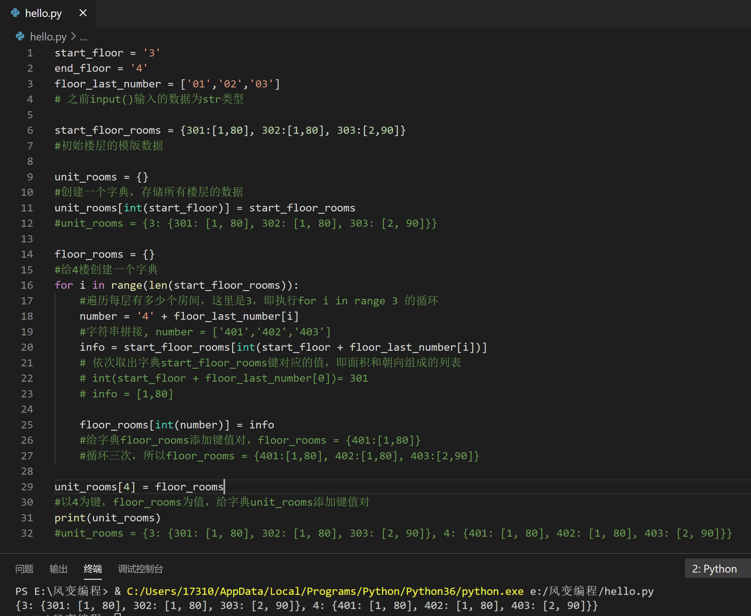Click the terminal output dictionary line
Viewport: 751px width, 616px height.
point(307,605)
